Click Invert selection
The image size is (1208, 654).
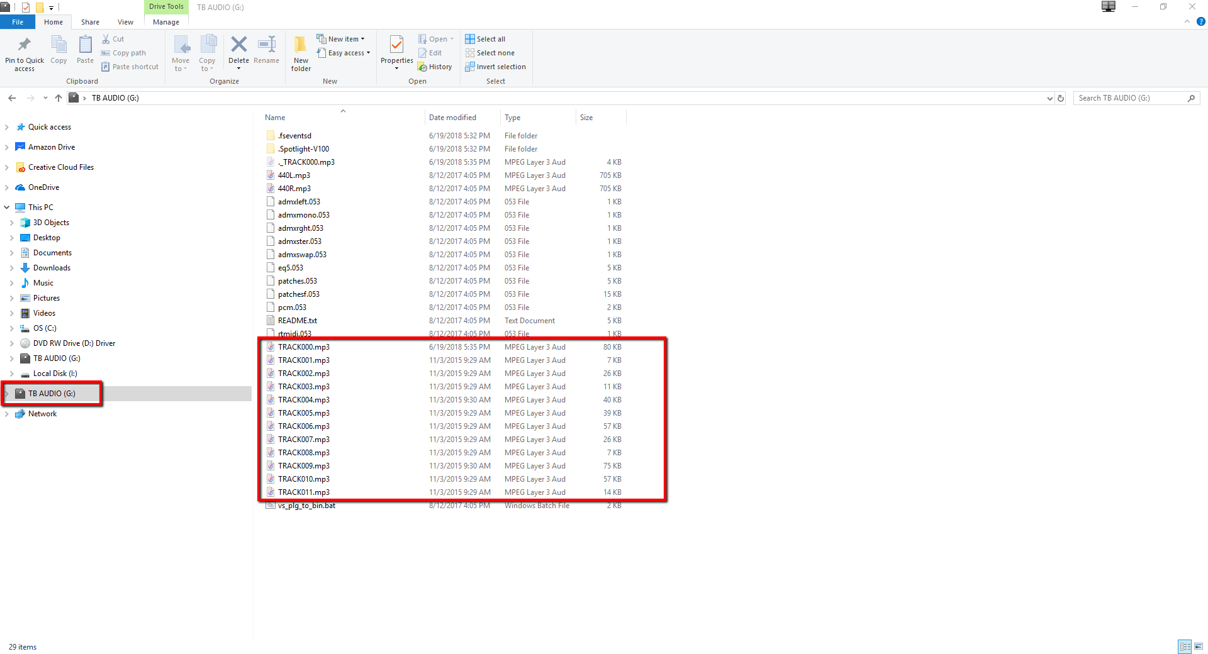coord(496,67)
